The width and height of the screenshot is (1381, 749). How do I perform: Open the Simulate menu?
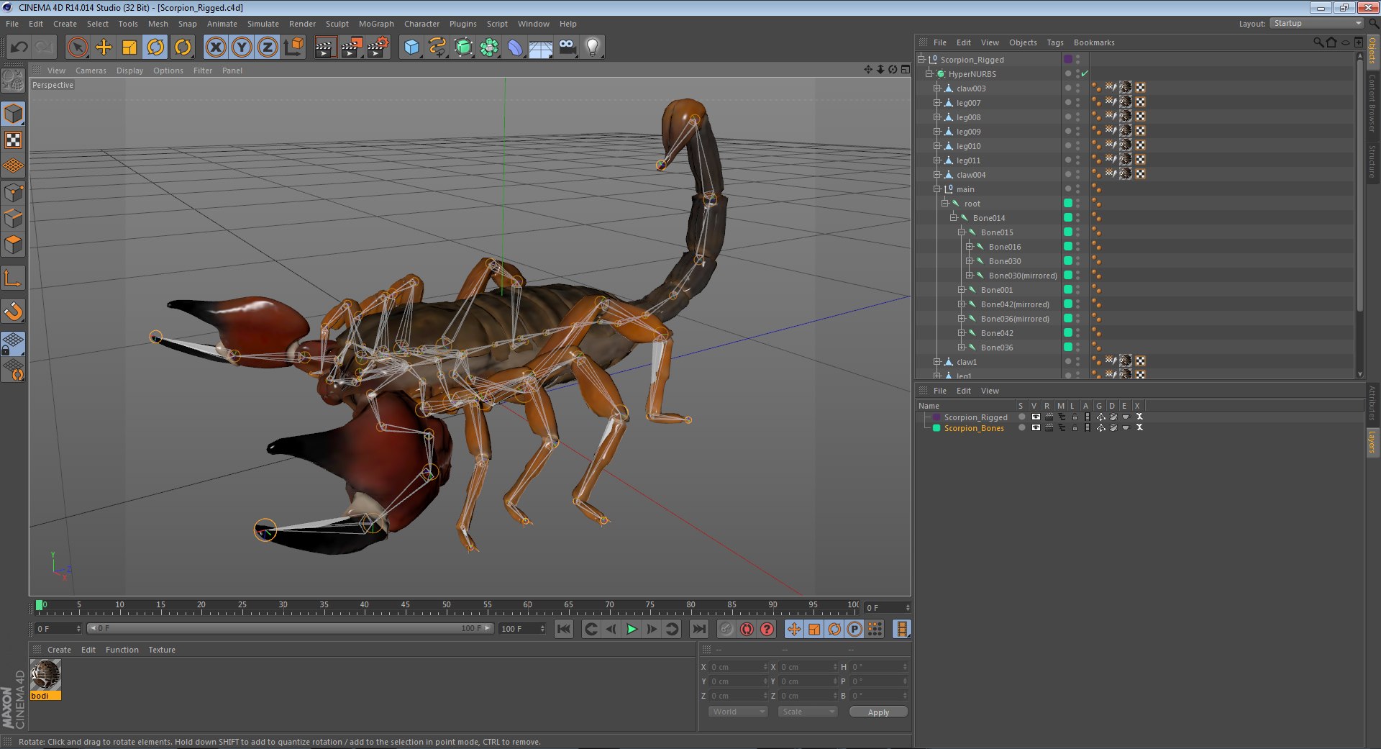coord(263,24)
